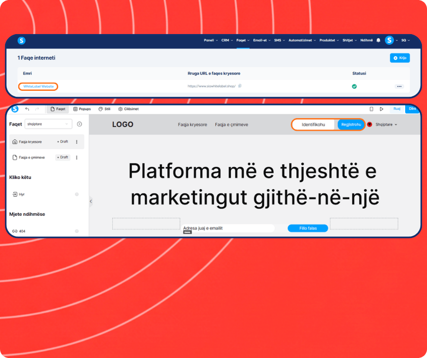Copy the website URL with the copy icon
Image resolution: width=427 pixels, height=358 pixels.
click(240, 86)
